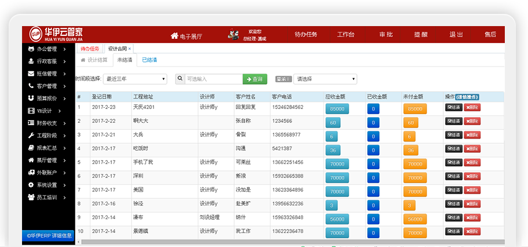This screenshot has height=247, width=528.
Task: Click 预算报价 magnet icon
Action: click(31, 99)
